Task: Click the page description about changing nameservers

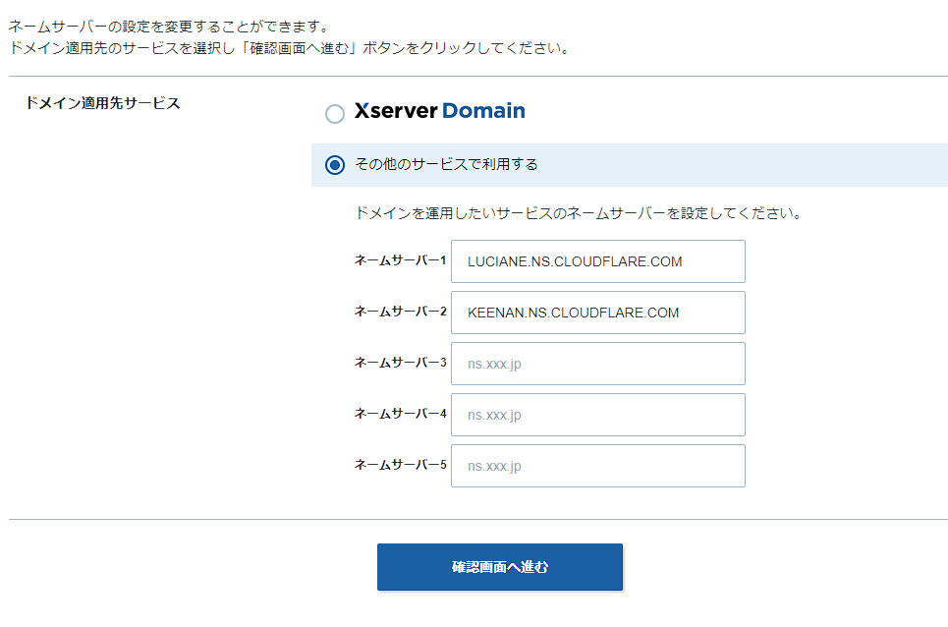Action: pyautogui.click(x=295, y=30)
